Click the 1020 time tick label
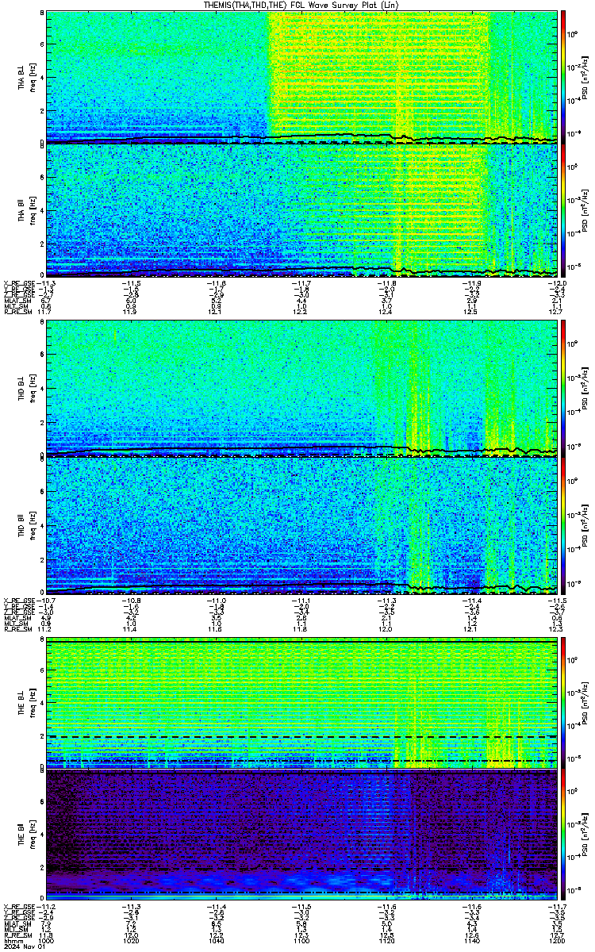Image resolution: width=595 pixels, height=952 pixels. click(132, 941)
